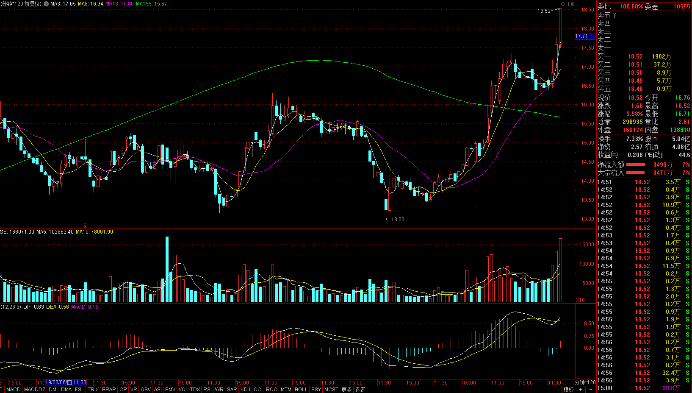Screen dimensions: 692x393
Task: Open the KDJ indicator tab
Action: 245,390
